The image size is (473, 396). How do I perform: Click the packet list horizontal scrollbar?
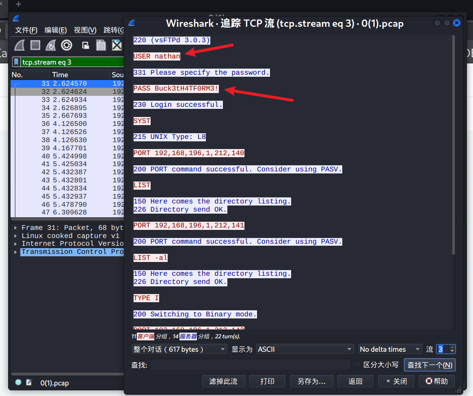click(x=67, y=219)
